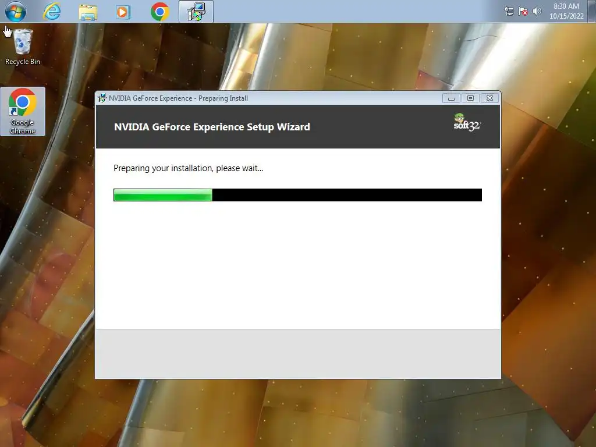The image size is (596, 447).
Task: Select the Google Chrome desktop shortcut
Action: click(23, 111)
